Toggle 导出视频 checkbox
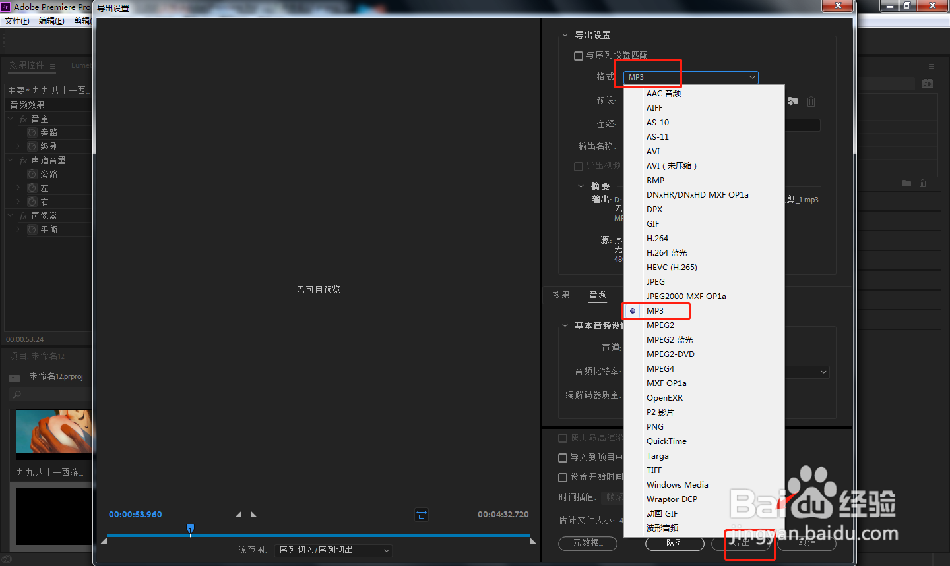Screen dimensions: 950x566 click(x=579, y=167)
